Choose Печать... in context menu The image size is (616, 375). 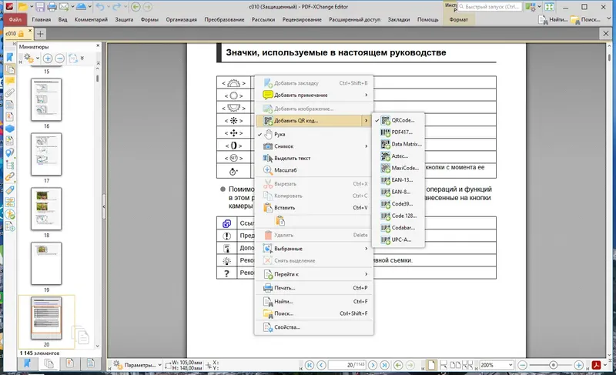(313, 288)
